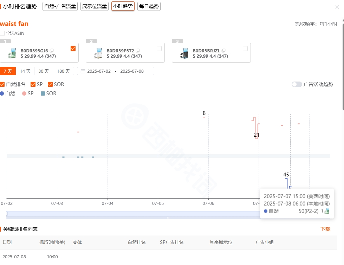The width and height of the screenshot is (344, 265).
Task: Copy ASIN B0DR3BRJZL with copy icon
Action: click(x=223, y=51)
